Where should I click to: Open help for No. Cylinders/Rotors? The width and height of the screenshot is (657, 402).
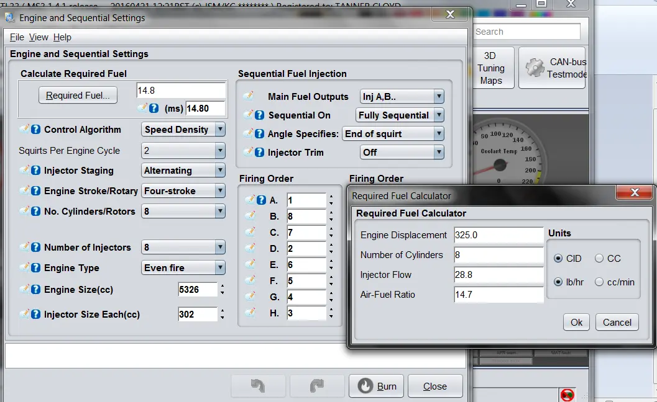pyautogui.click(x=35, y=212)
